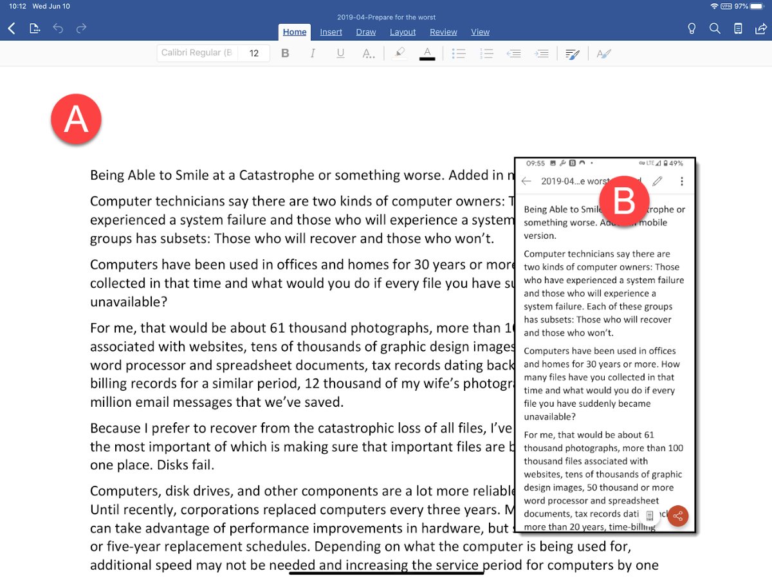This screenshot has width=772, height=578.
Task: Switch to the Insert tab
Action: [x=331, y=32]
